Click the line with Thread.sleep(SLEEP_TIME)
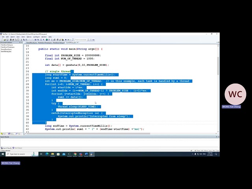 (x=78, y=107)
